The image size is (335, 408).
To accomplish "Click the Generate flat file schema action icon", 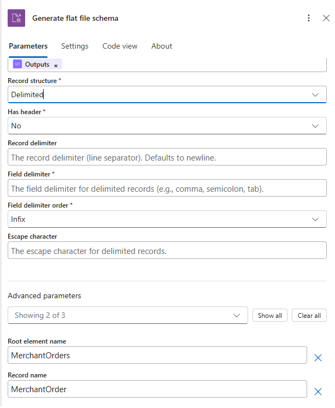I will pos(16,18).
